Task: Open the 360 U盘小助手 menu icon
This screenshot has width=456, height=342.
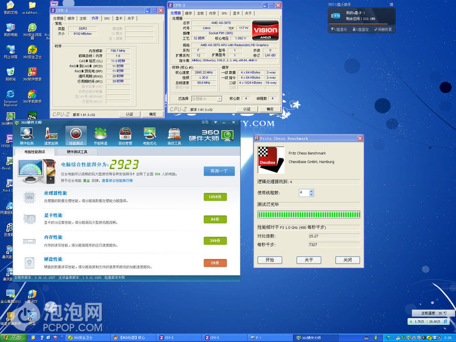Action: point(391,5)
